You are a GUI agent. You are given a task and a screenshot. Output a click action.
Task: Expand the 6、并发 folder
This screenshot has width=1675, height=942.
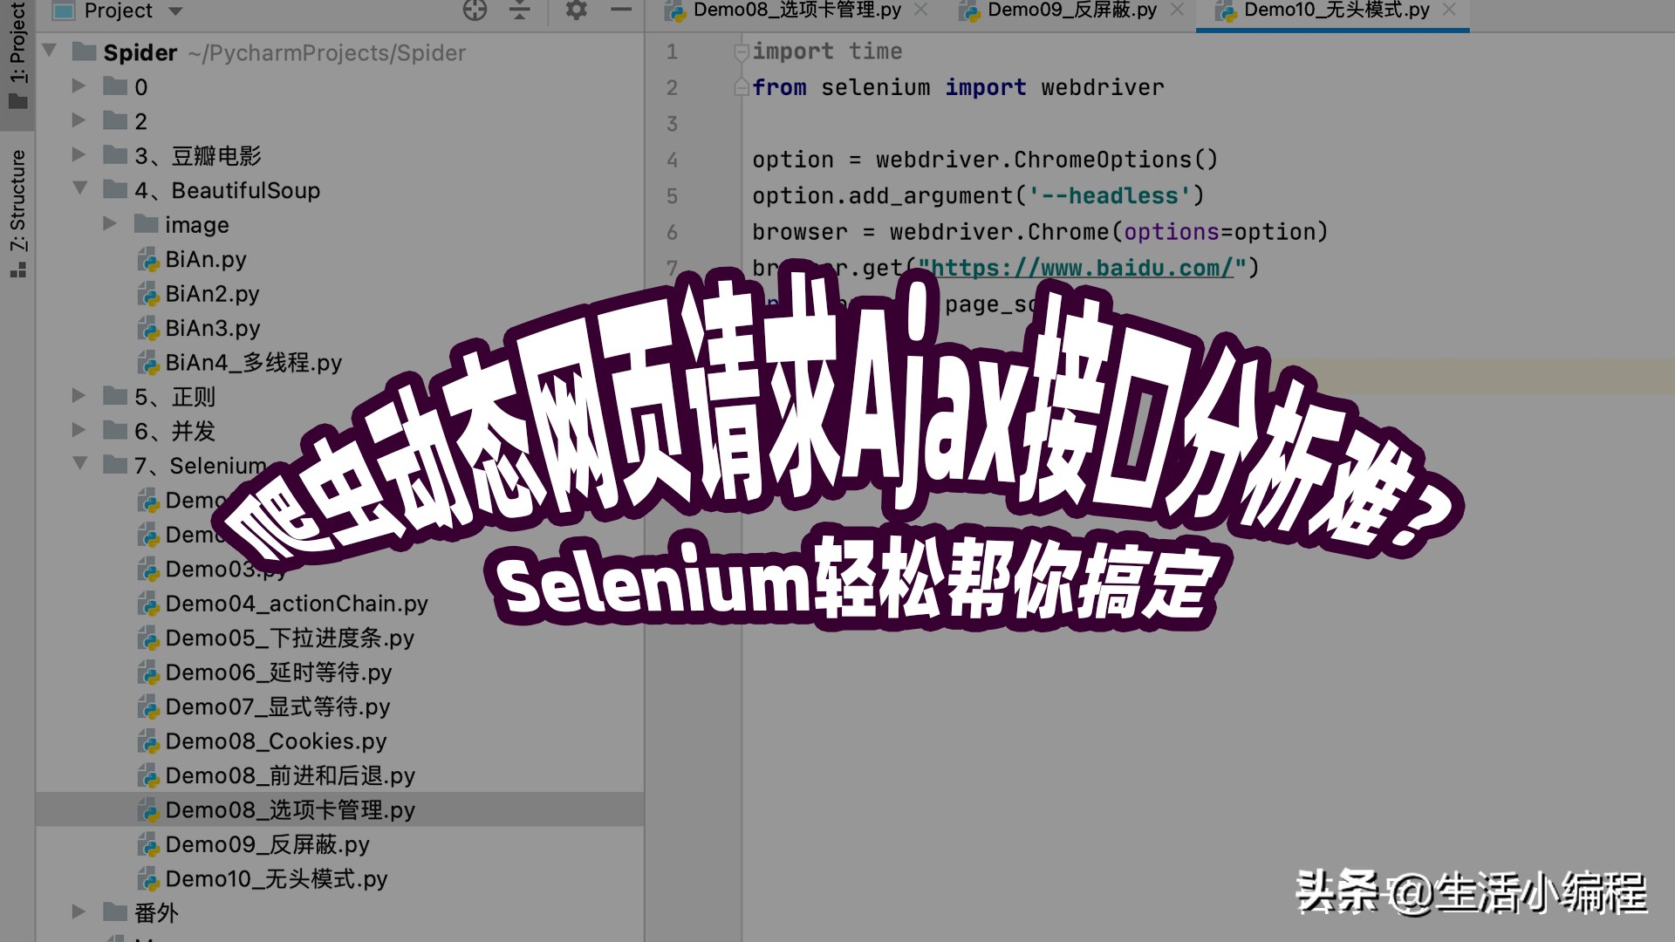coord(79,430)
